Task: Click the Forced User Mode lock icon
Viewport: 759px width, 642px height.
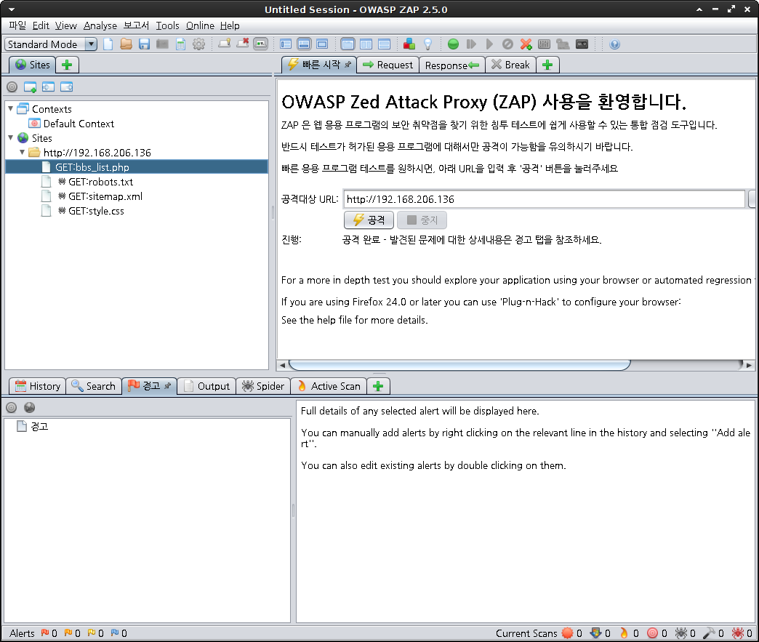Action: [563, 44]
